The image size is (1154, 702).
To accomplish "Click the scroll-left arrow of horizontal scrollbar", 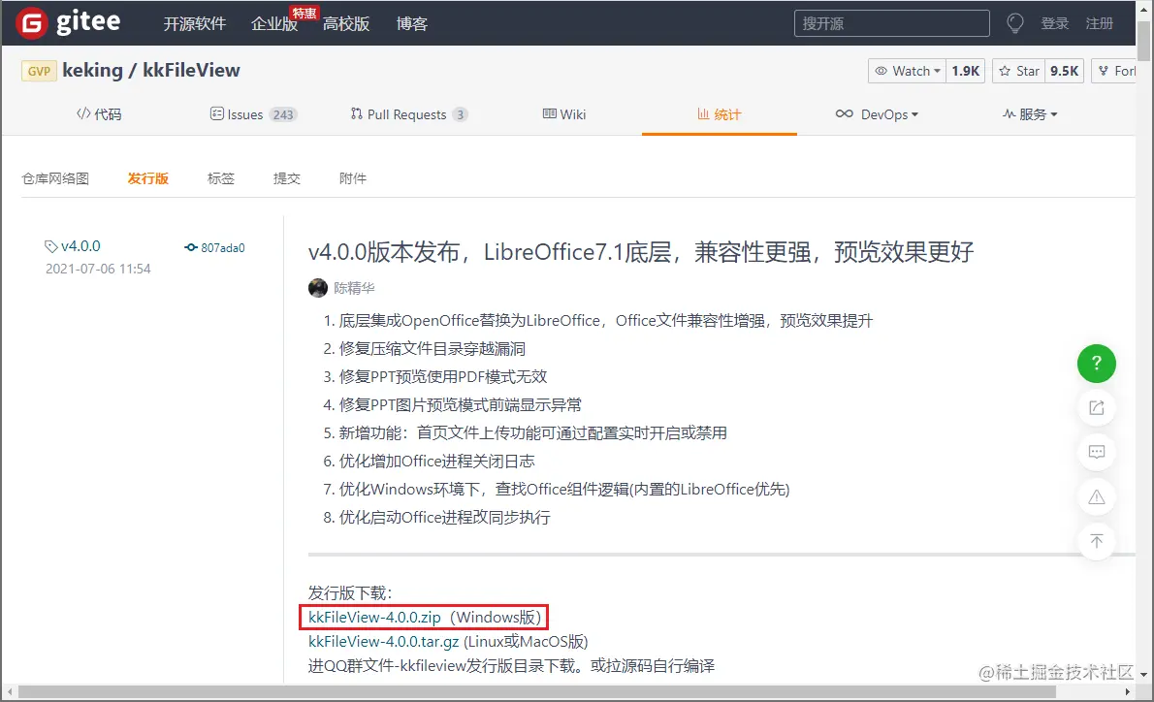I will [9, 692].
